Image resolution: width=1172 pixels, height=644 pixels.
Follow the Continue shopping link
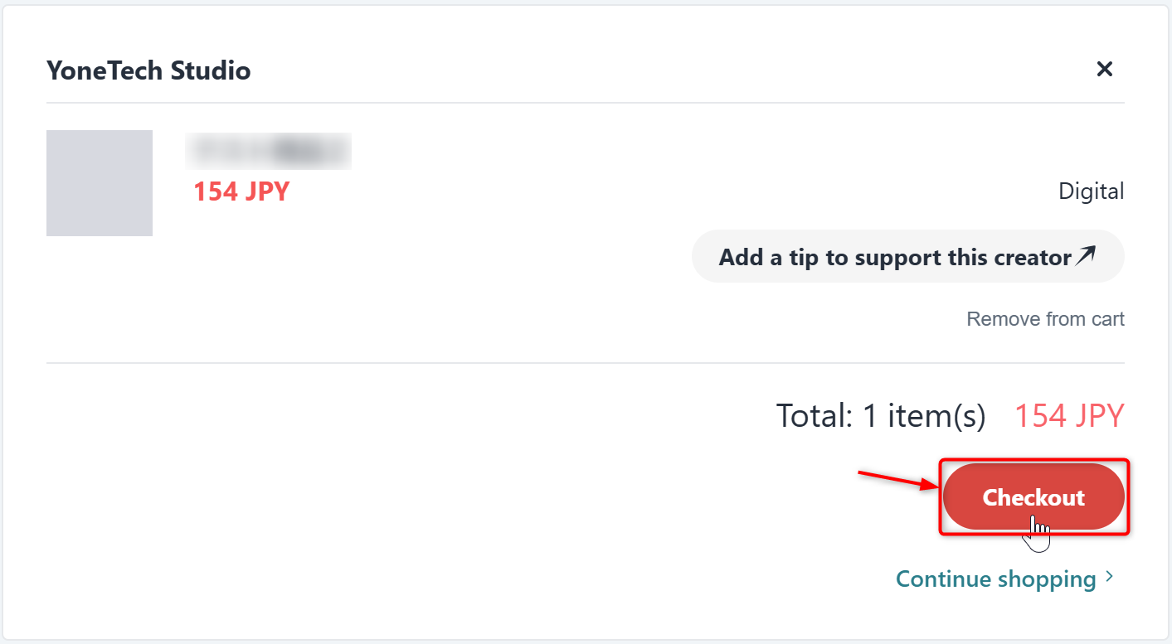pos(995,579)
